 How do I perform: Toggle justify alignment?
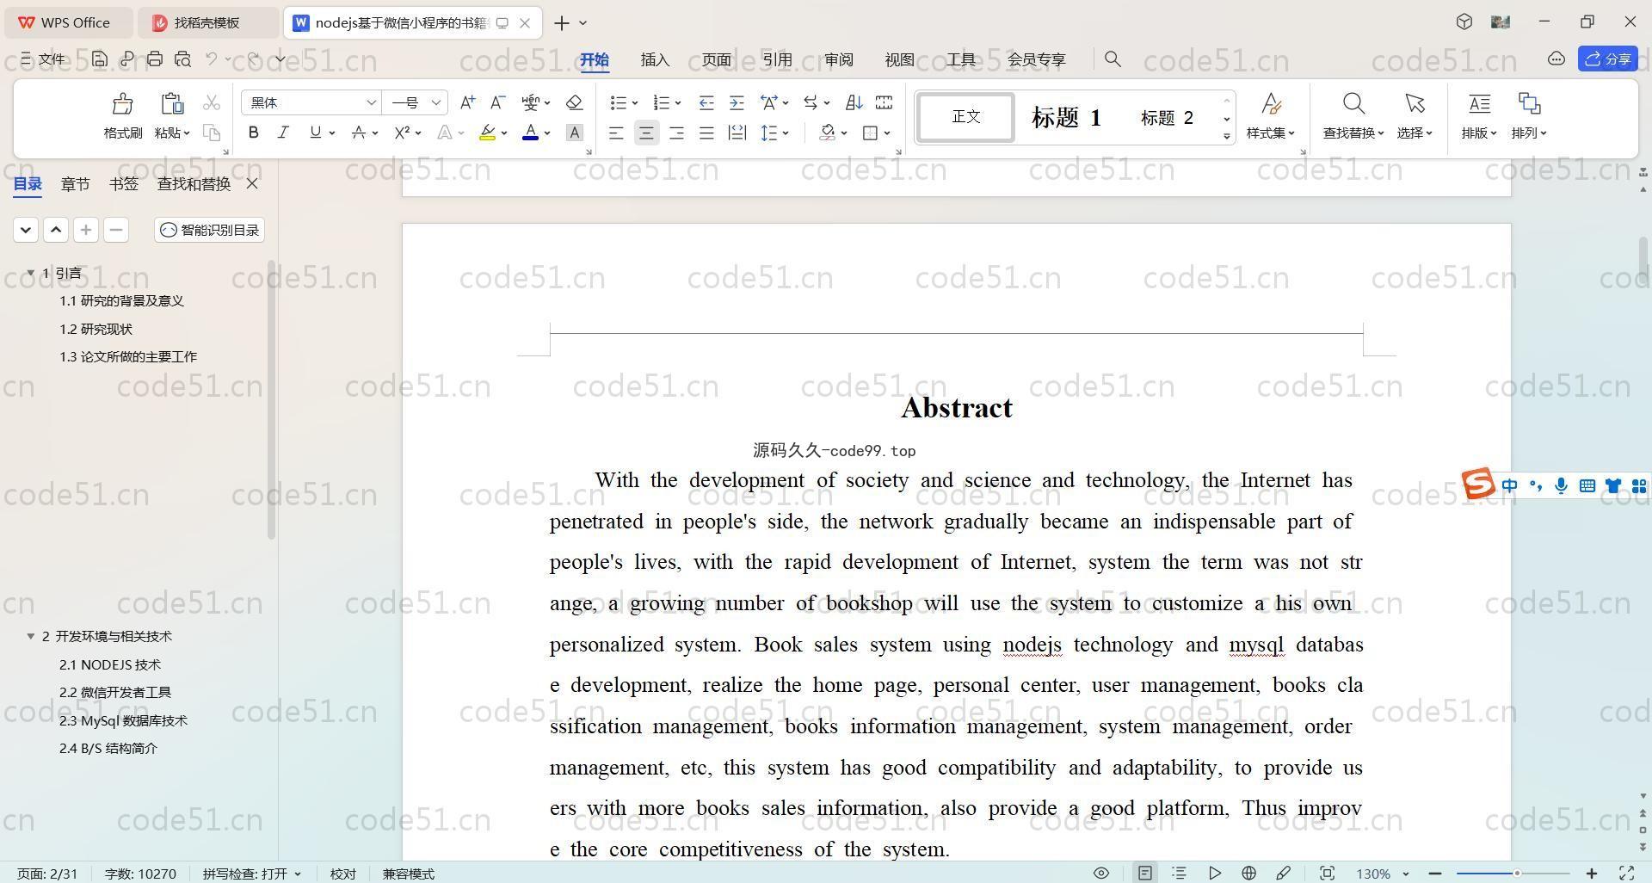point(706,133)
